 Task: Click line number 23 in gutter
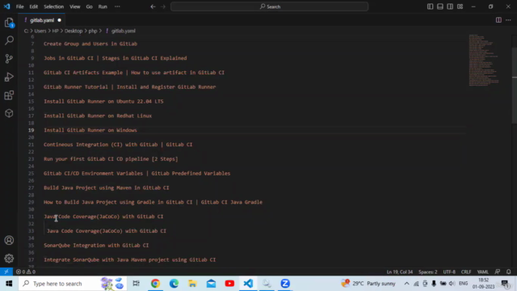click(x=31, y=159)
